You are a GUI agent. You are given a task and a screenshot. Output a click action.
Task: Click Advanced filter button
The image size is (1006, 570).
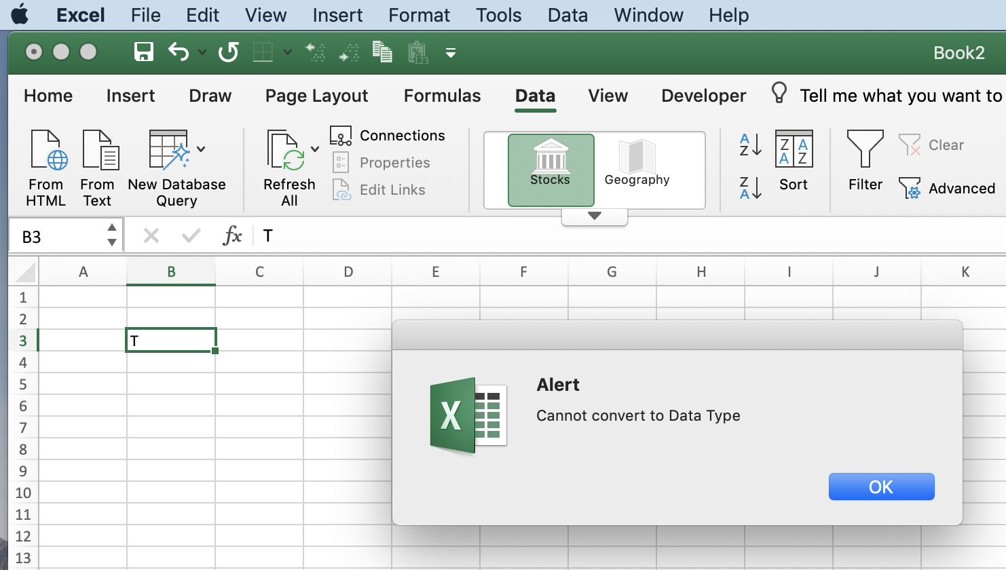946,189
